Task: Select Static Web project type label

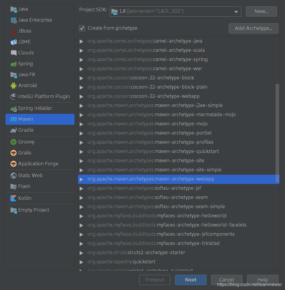Action: [x=30, y=175]
